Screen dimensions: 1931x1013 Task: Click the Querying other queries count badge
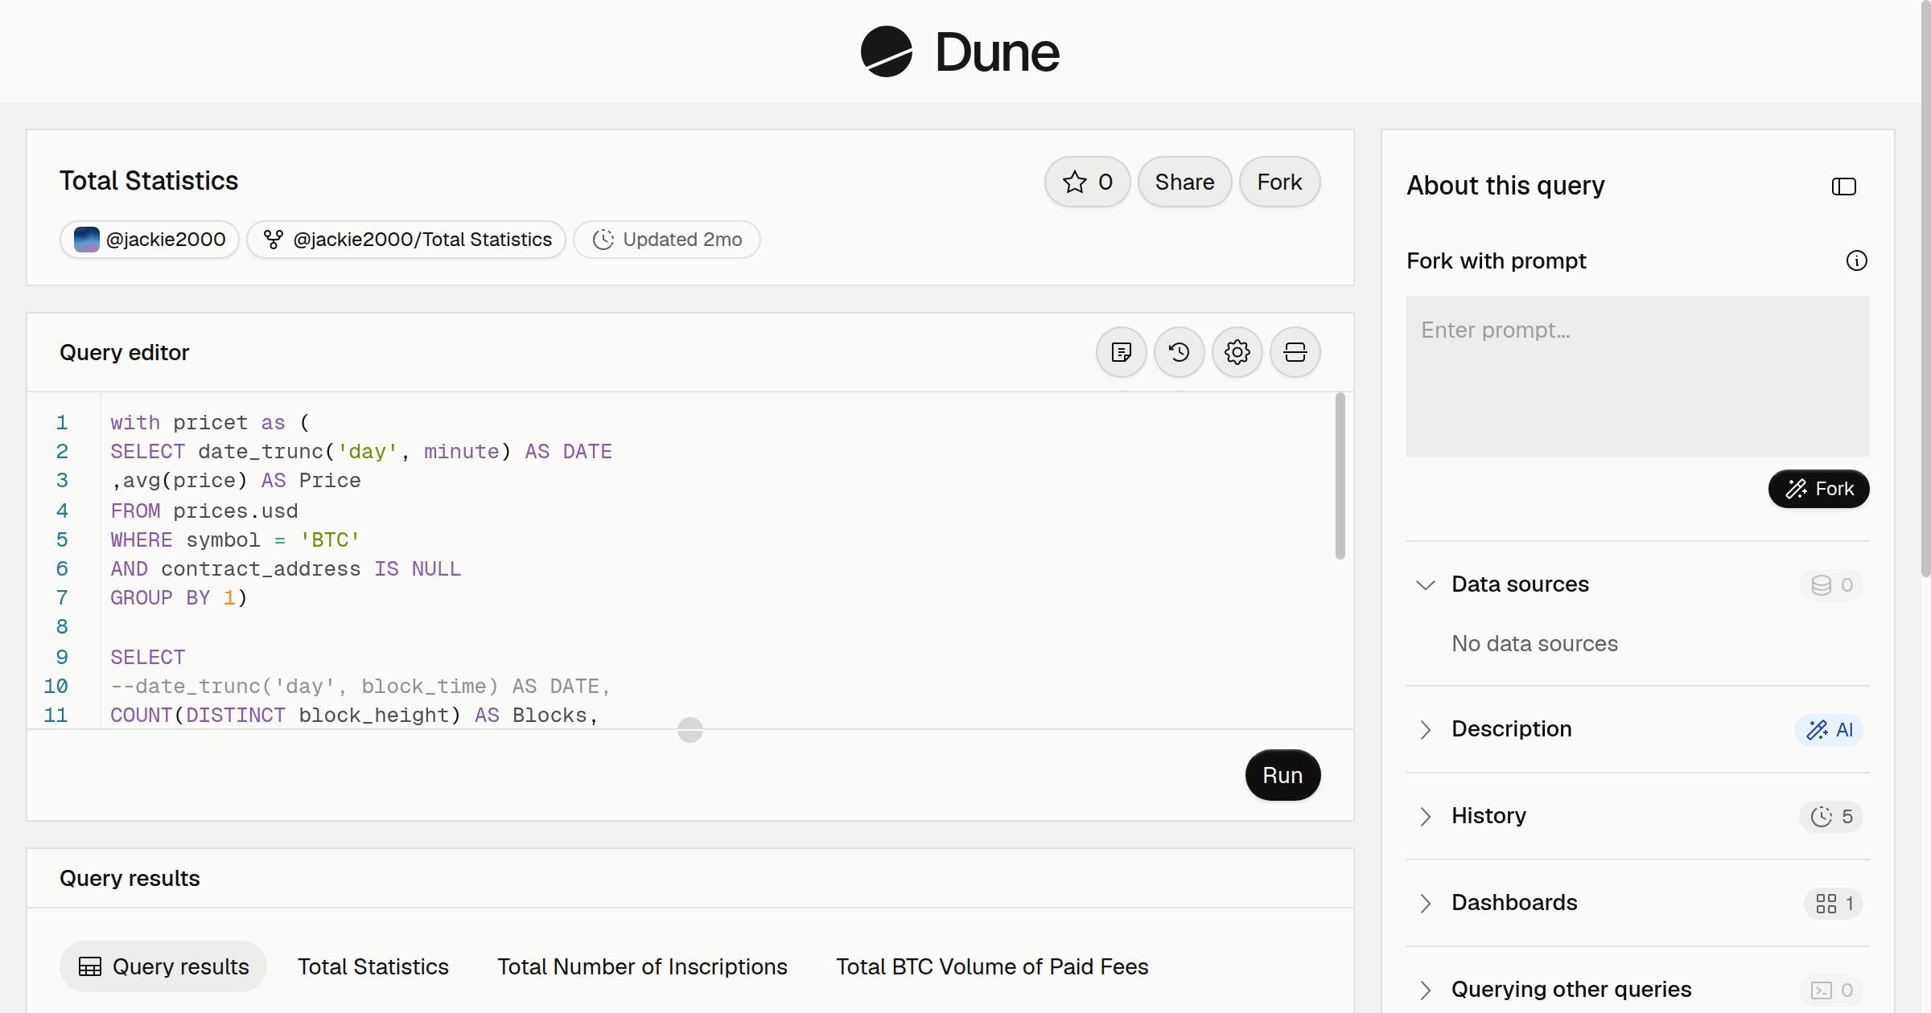tap(1830, 990)
